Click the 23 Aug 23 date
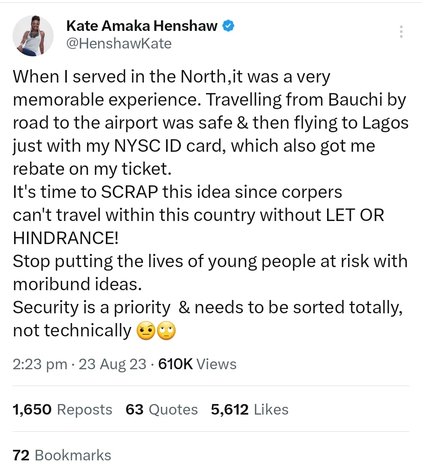 [113, 364]
